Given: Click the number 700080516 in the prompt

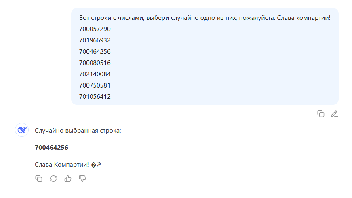Looking at the screenshot, I should (95, 63).
